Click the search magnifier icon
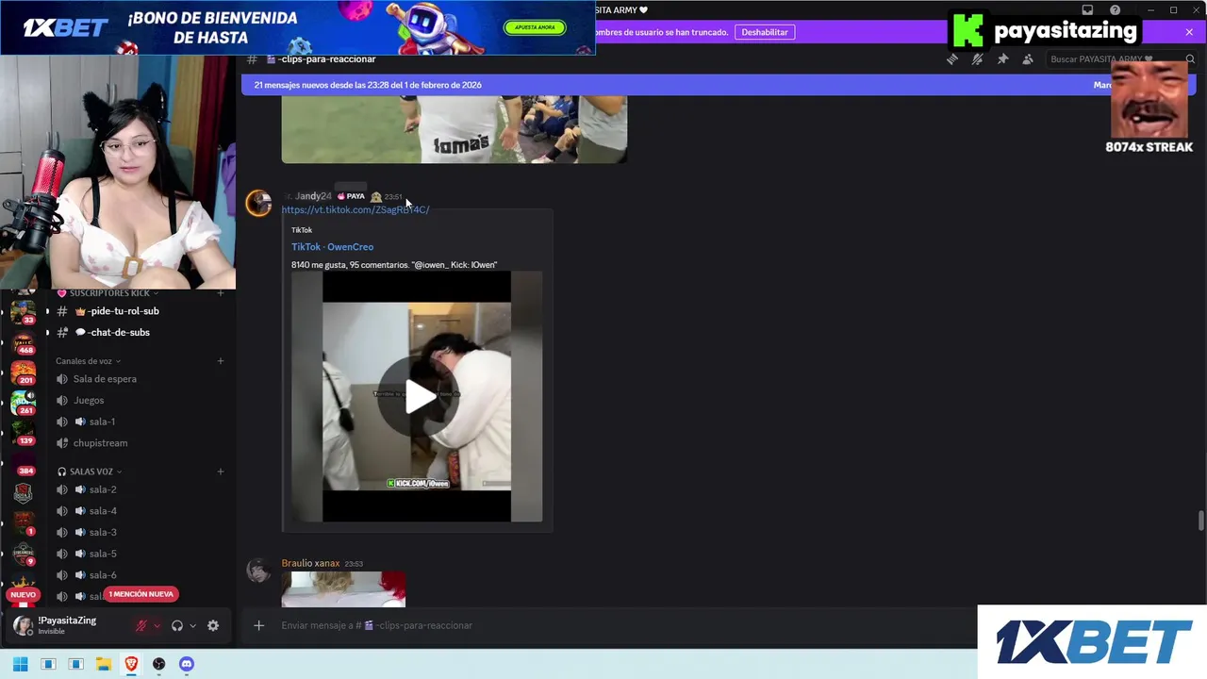Viewport: 1207px width, 679px height. (1190, 59)
